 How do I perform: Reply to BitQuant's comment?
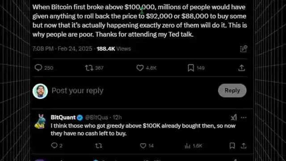pyautogui.click(x=54, y=145)
